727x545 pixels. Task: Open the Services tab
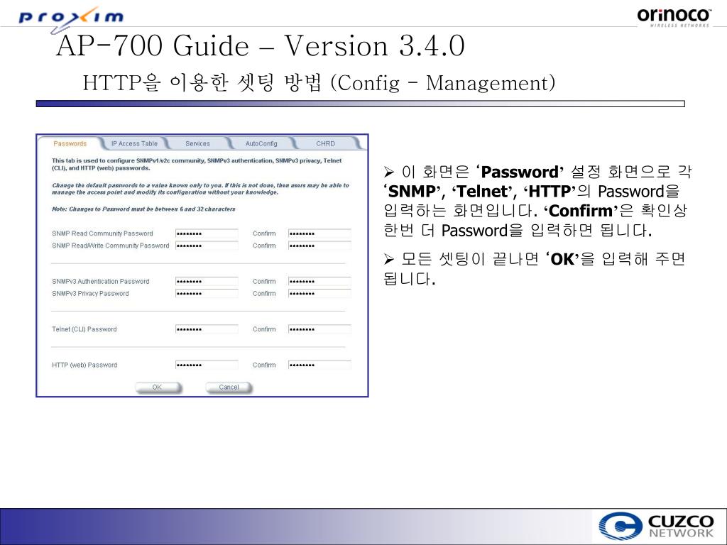(x=197, y=143)
